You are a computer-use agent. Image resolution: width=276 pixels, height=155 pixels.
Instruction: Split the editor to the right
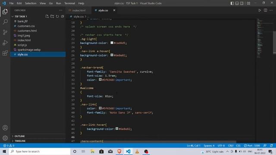tap(266, 10)
